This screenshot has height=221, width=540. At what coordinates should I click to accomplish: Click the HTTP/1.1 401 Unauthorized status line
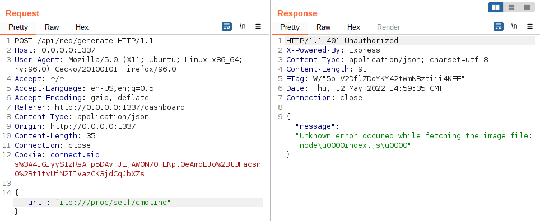[342, 41]
